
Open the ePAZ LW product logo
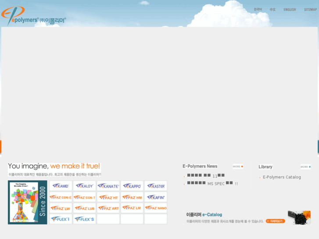coord(61,208)
